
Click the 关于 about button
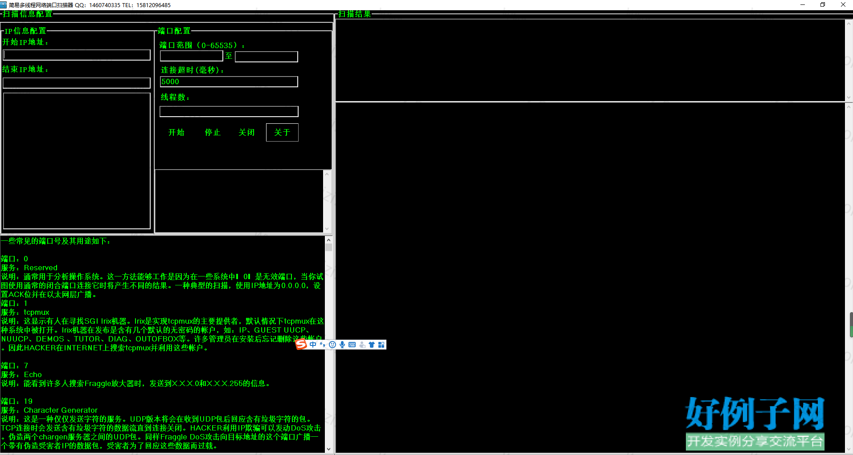click(x=282, y=132)
